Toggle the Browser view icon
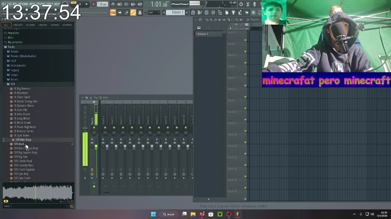Screen dimensions: 391x219 (x=220, y=12)
